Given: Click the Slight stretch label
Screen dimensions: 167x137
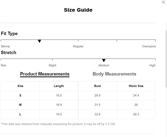Looking at the screenshot, I should 52,65.
